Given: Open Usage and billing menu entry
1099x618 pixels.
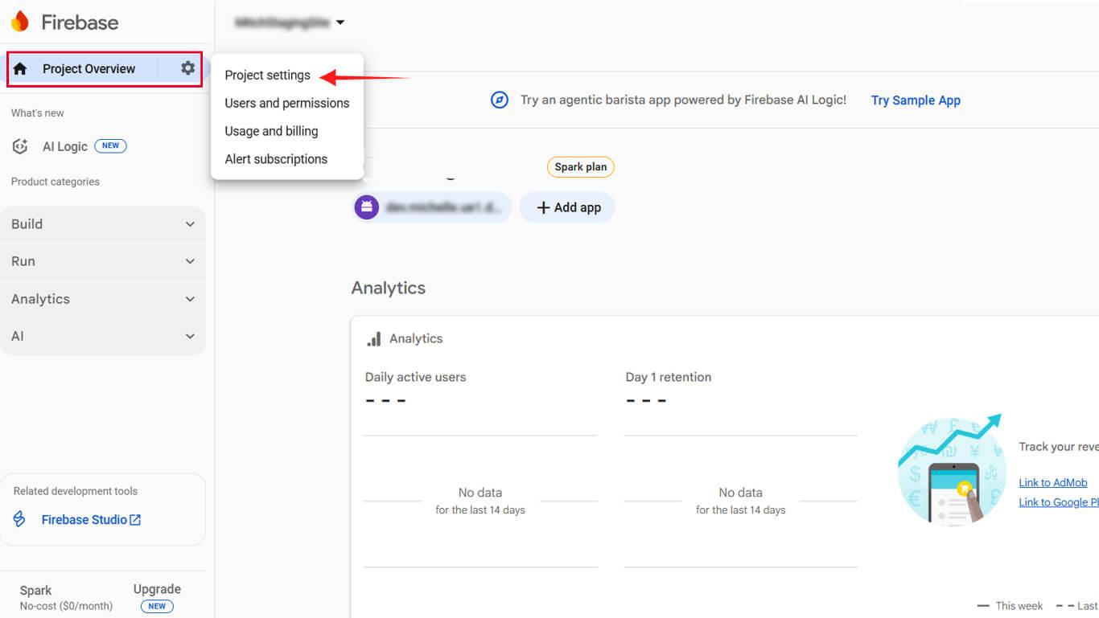Looking at the screenshot, I should (271, 131).
